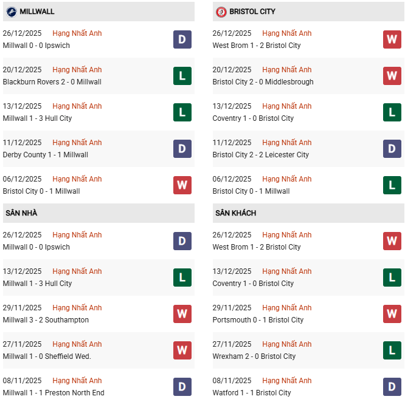Select the SÂN NHÀ section header
This screenshot has height=402, width=405.
point(22,213)
